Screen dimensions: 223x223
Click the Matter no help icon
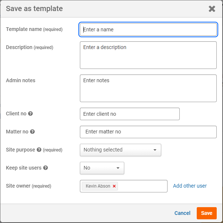pos(33,132)
